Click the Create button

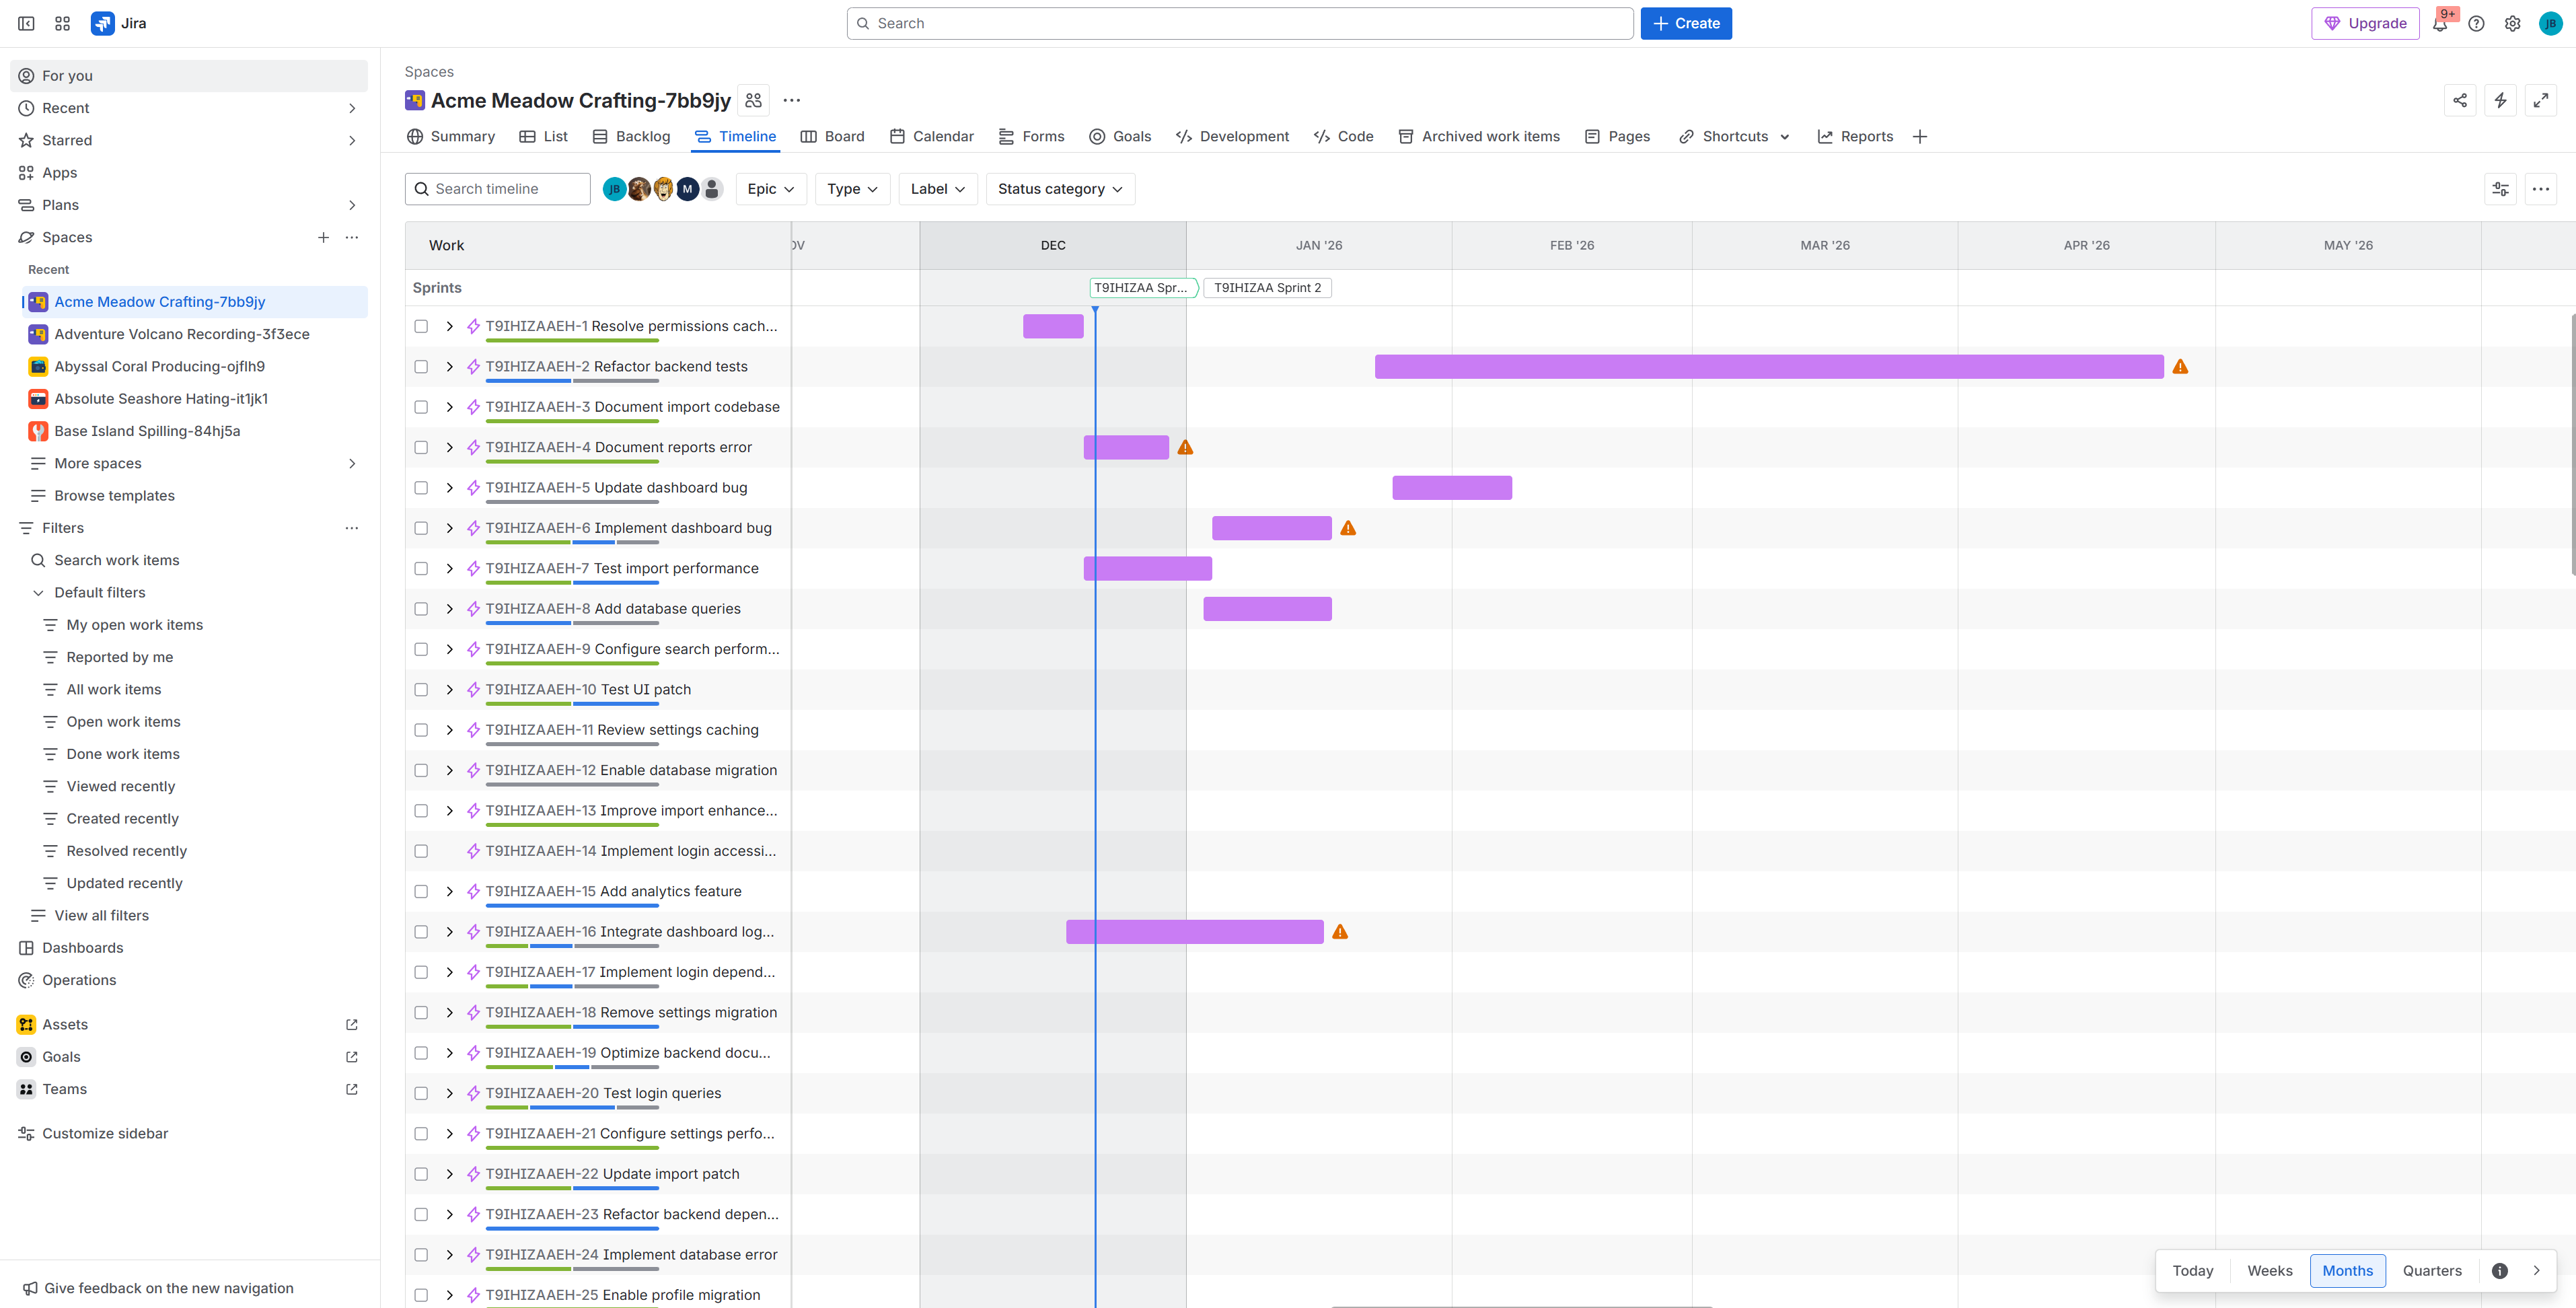[1686, 23]
